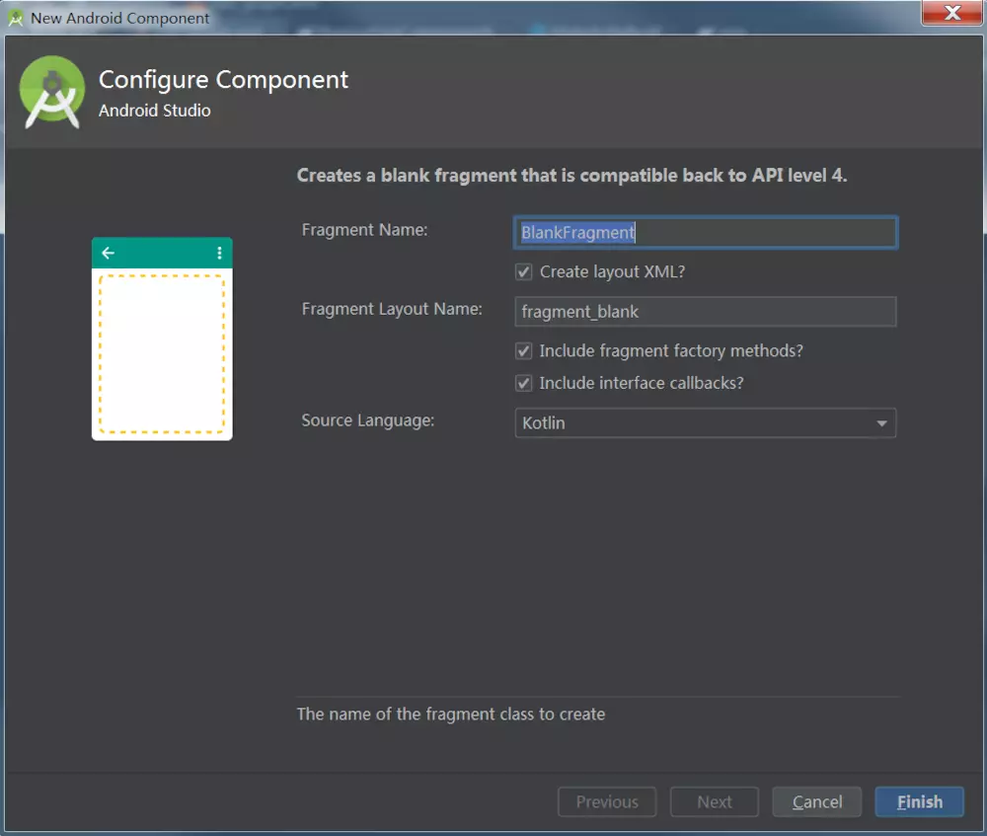Open the Source Language Kotlin dropdown
This screenshot has height=836, width=987.
click(705, 423)
